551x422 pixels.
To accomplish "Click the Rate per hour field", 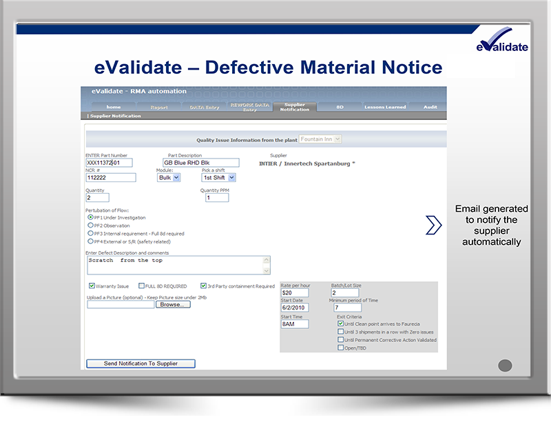I will (295, 292).
